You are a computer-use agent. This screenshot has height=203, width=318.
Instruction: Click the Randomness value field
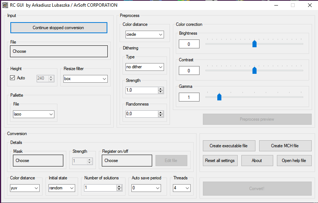tap(142, 114)
